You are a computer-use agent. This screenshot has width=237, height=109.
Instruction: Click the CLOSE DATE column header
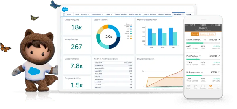click(98, 63)
